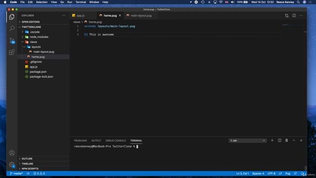316x178 pixels.
Task: Collapse the TWITTERCLONE folder section
Action: point(31,27)
